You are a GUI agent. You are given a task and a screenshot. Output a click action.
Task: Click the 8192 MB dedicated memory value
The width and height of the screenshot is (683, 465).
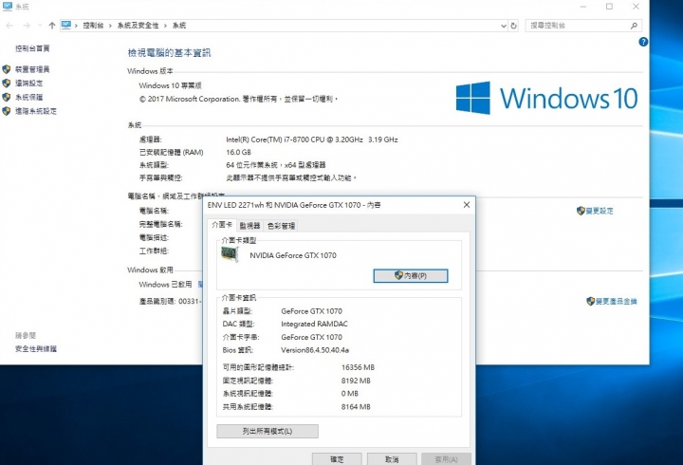pyautogui.click(x=356, y=381)
